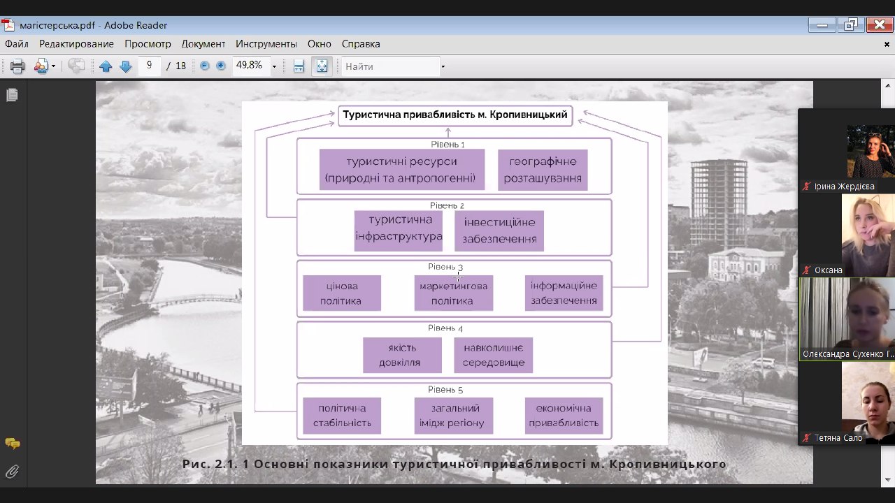Go to previous page with up arrow
The height and width of the screenshot is (503, 895).
(106, 66)
